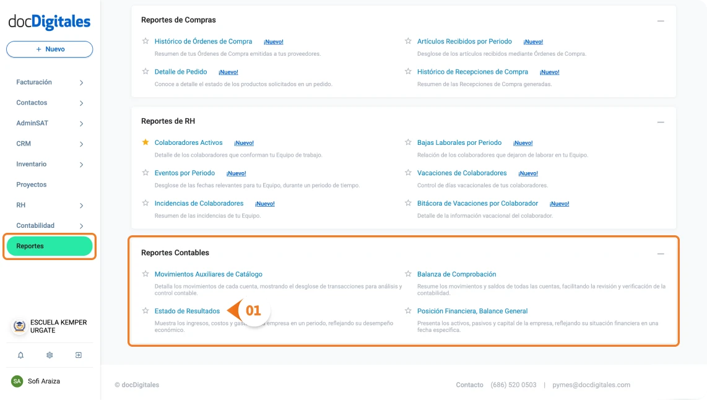Click the + Nuevo button
The image size is (707, 400).
click(x=49, y=49)
